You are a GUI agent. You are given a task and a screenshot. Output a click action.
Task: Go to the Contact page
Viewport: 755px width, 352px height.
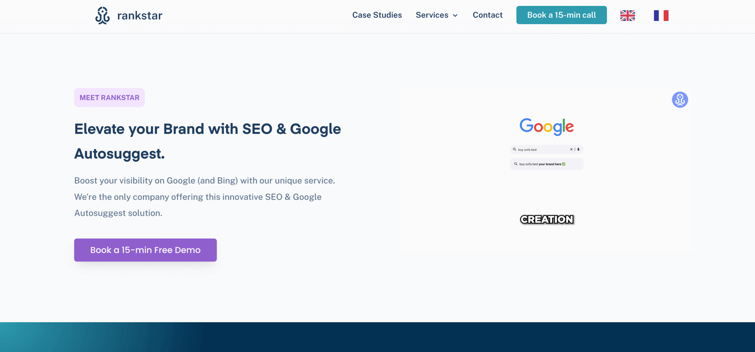tap(488, 15)
